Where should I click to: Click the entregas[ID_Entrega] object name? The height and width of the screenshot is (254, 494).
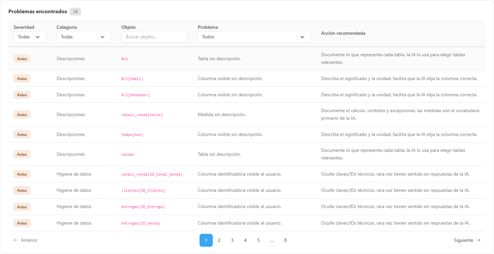(143, 207)
